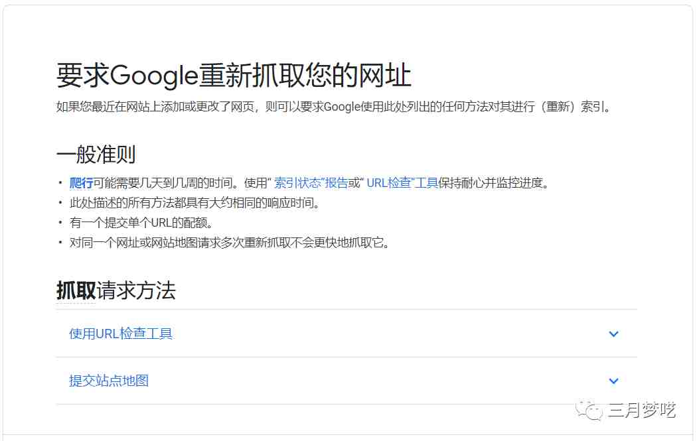699x441 pixels.
Task: Follow the 爬行 hyperlink in first bullet
Action: pos(81,182)
